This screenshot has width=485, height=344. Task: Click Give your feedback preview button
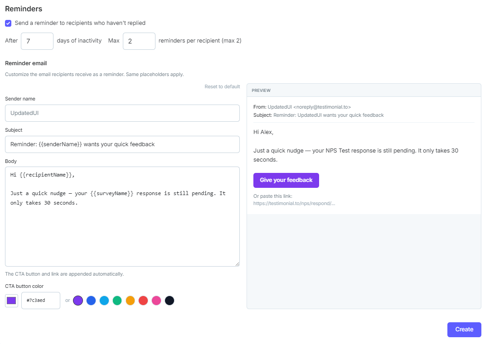pos(286,180)
